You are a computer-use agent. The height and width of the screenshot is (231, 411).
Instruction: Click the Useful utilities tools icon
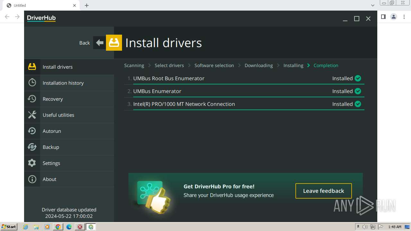(32, 115)
